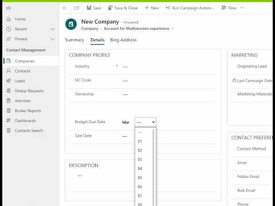Click the back arrow button

65,8
